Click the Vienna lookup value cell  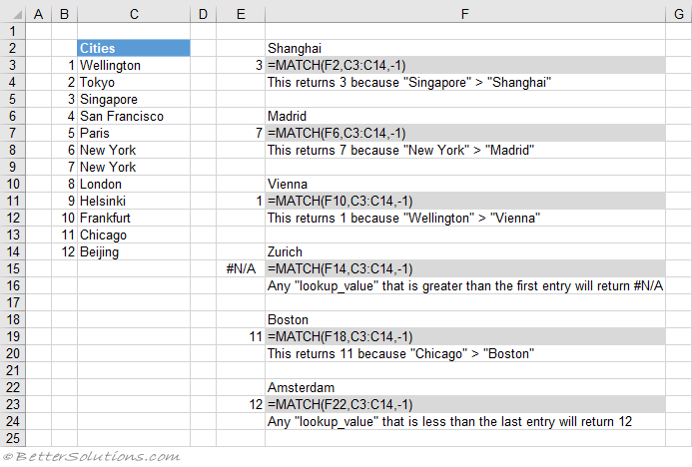tap(465, 184)
